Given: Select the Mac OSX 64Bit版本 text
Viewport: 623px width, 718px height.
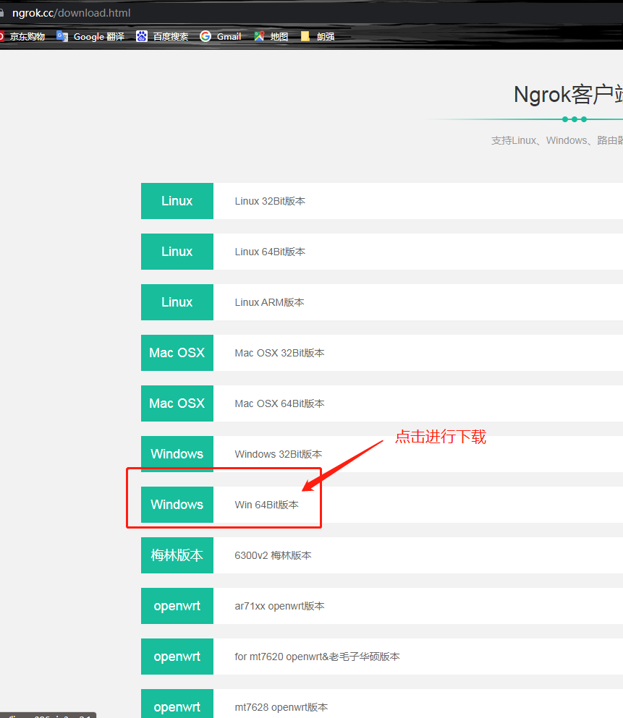Looking at the screenshot, I should [279, 403].
